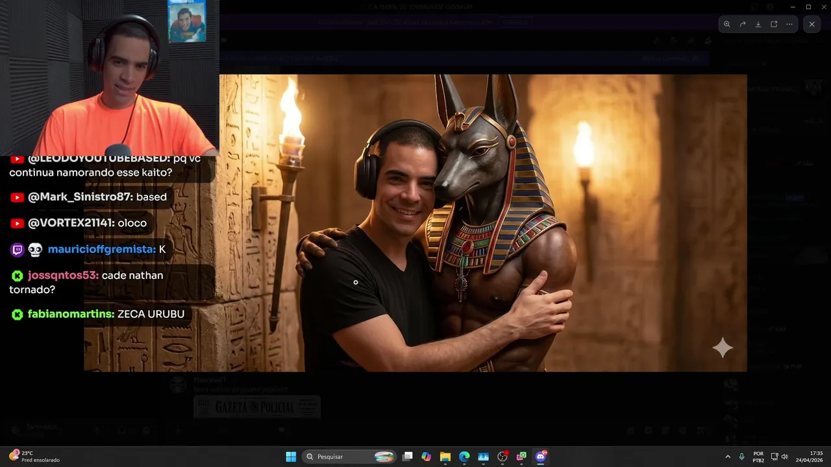Close the Discord image viewer overlay
Image resolution: width=831 pixels, height=467 pixels.
(x=812, y=24)
